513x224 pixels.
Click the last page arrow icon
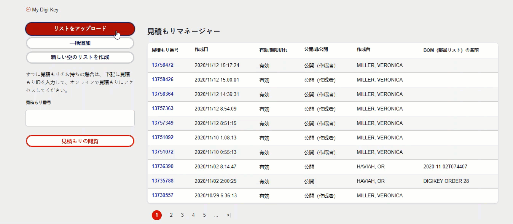(x=228, y=215)
